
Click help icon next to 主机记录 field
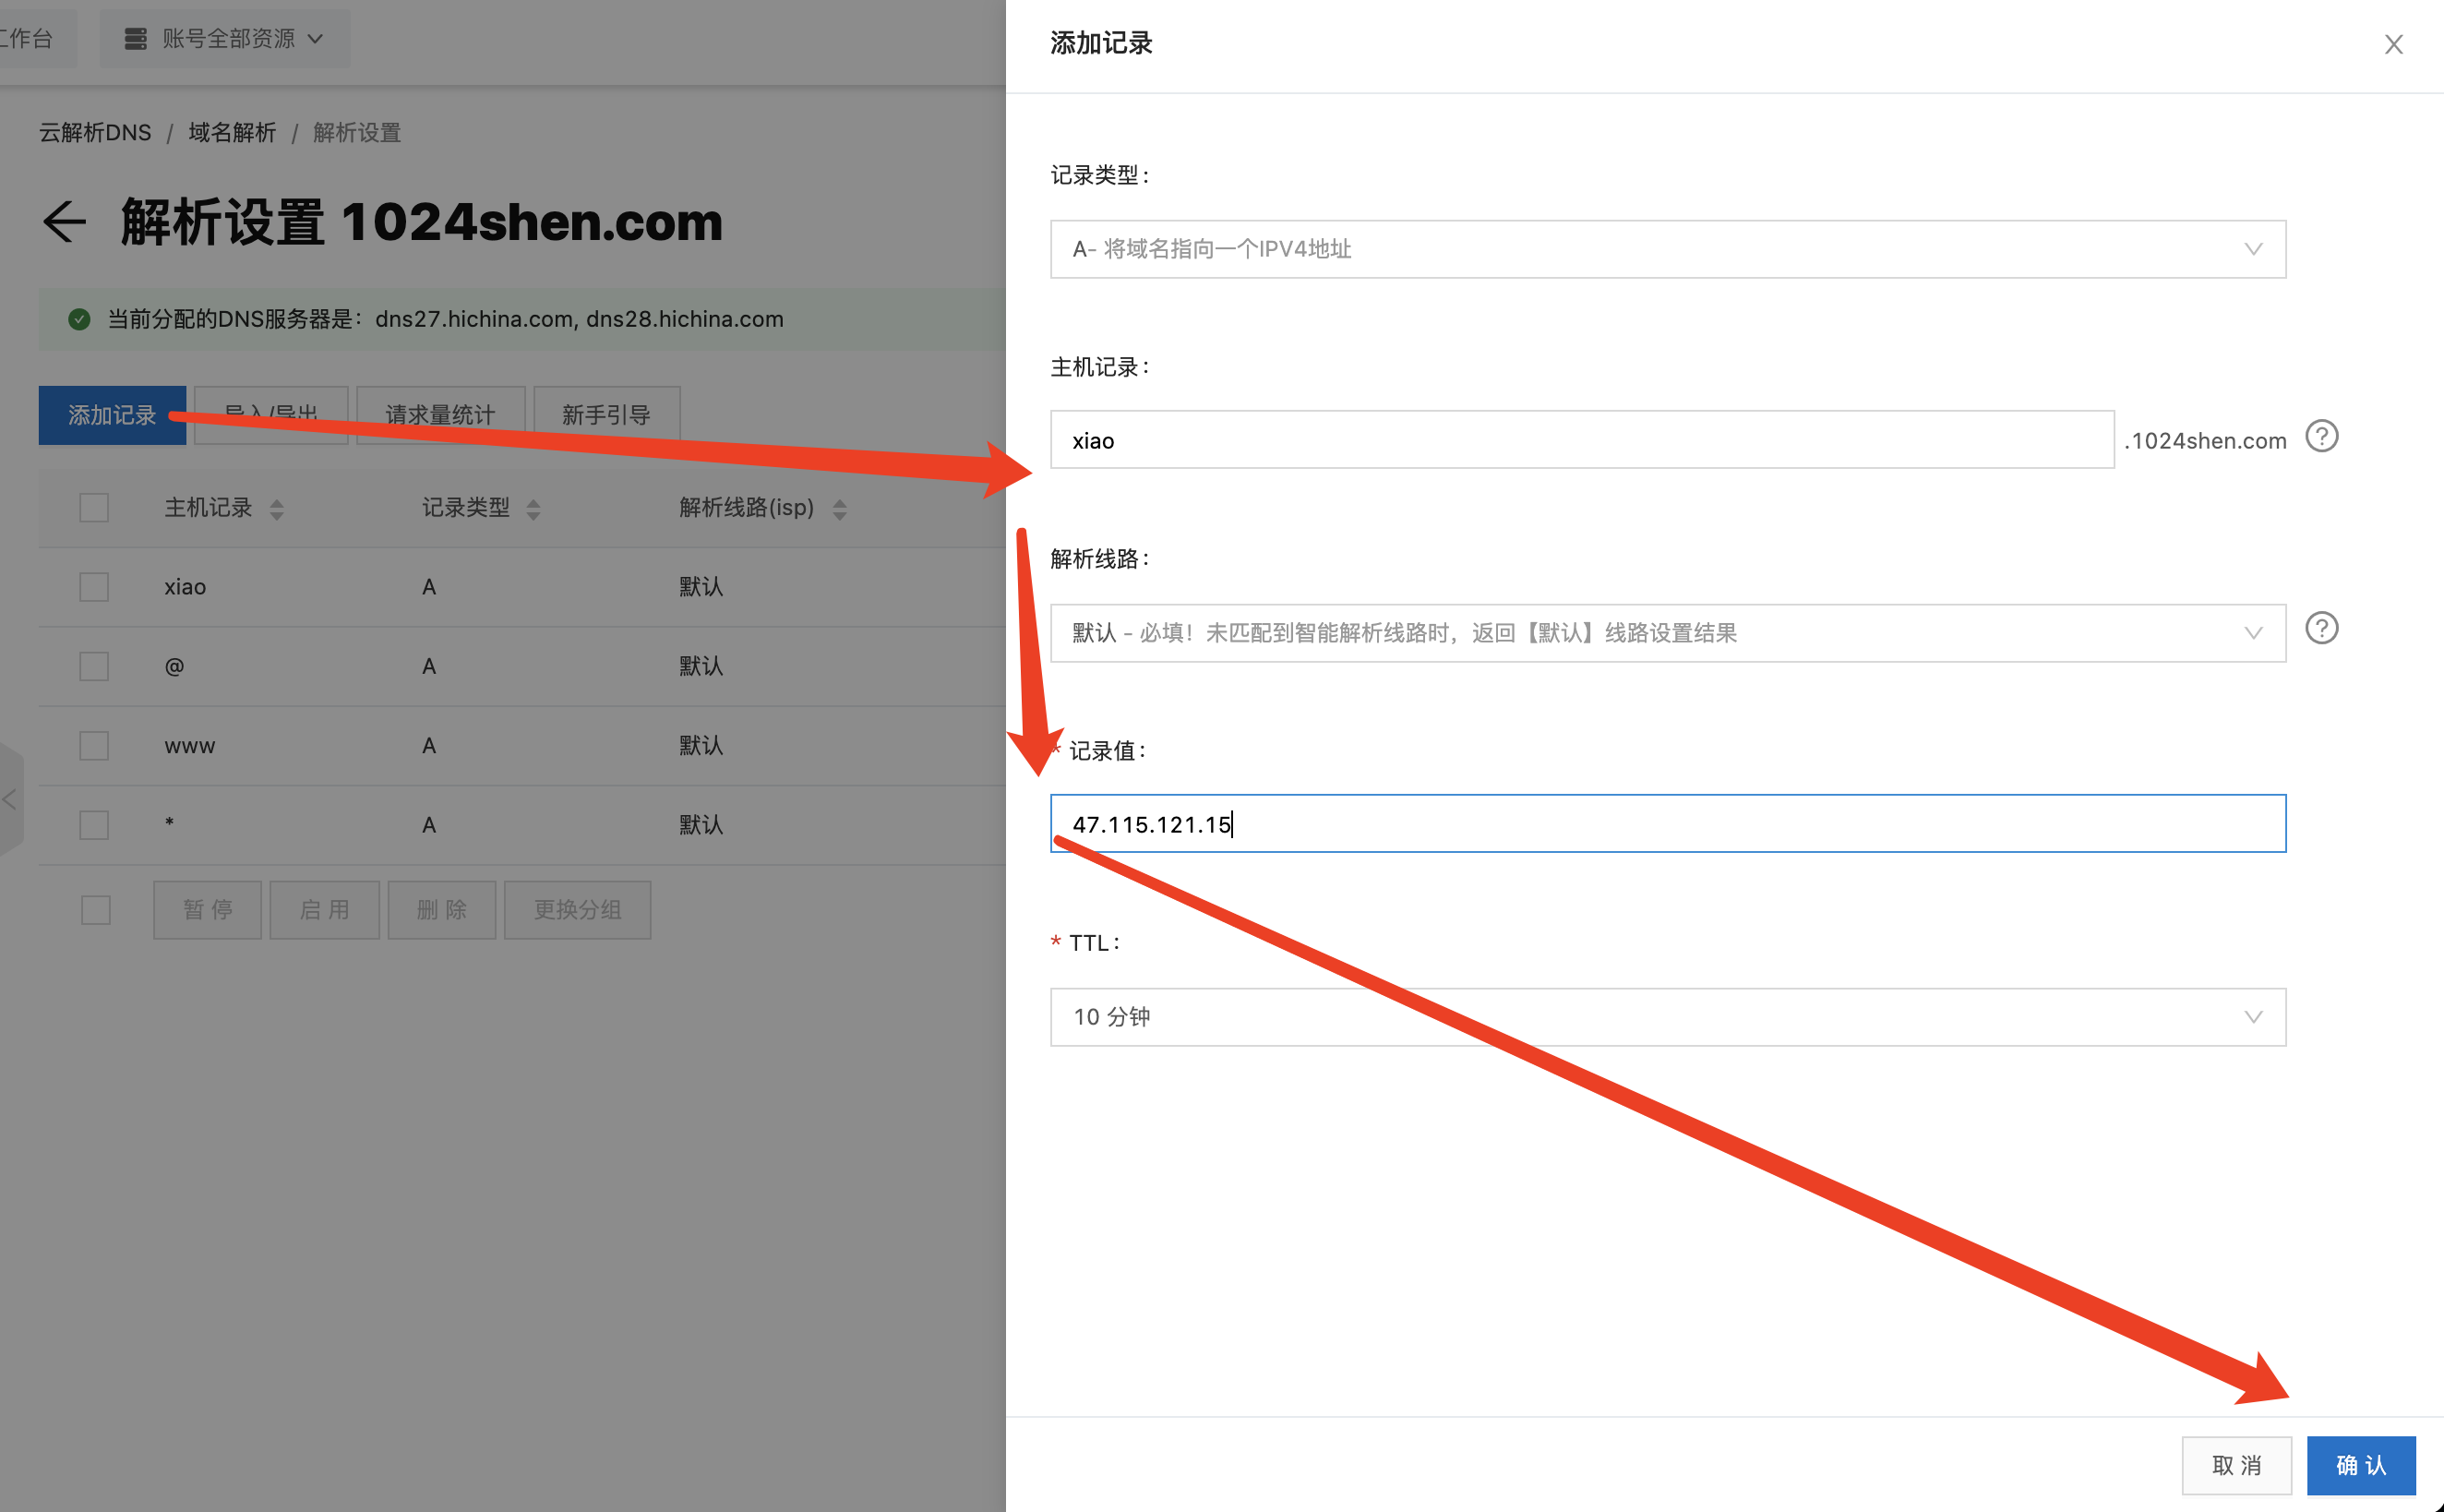point(2321,438)
